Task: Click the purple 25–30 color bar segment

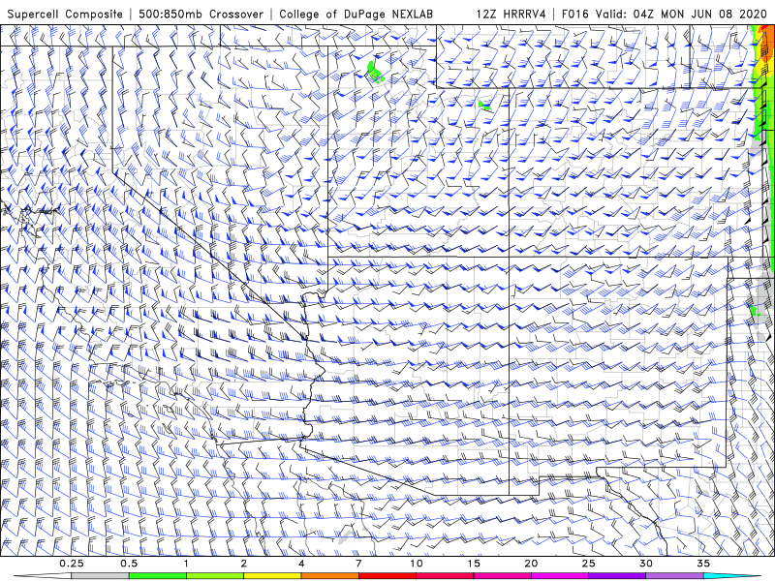Action: click(617, 576)
